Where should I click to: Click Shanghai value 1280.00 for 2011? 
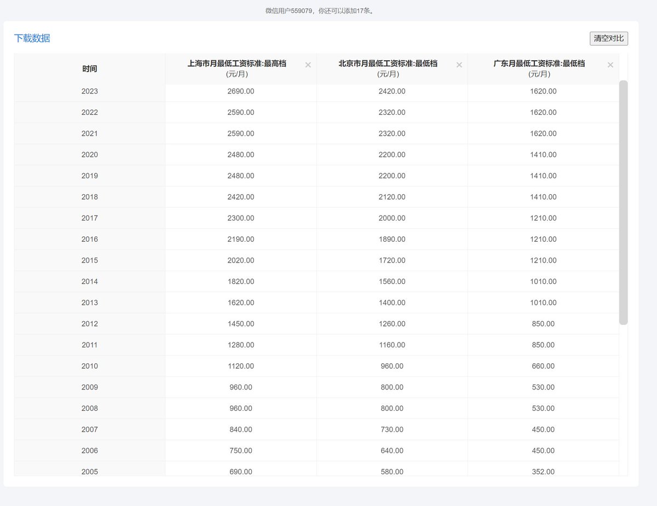pyautogui.click(x=241, y=345)
